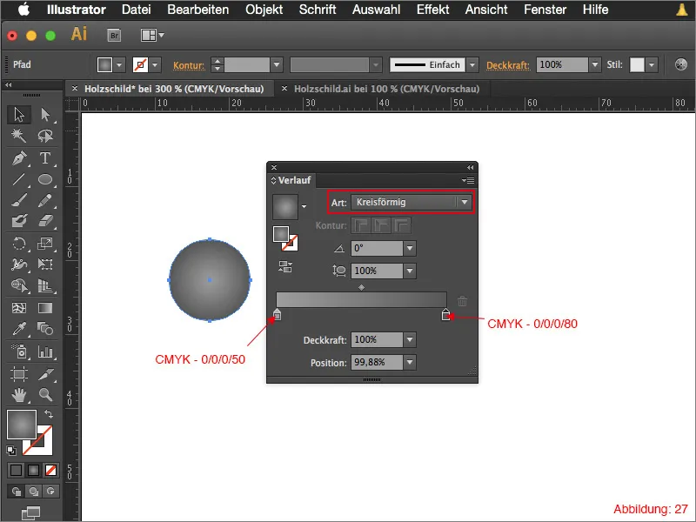Delete selected gradient stop with trash icon
This screenshot has height=522, width=696.
click(x=463, y=301)
